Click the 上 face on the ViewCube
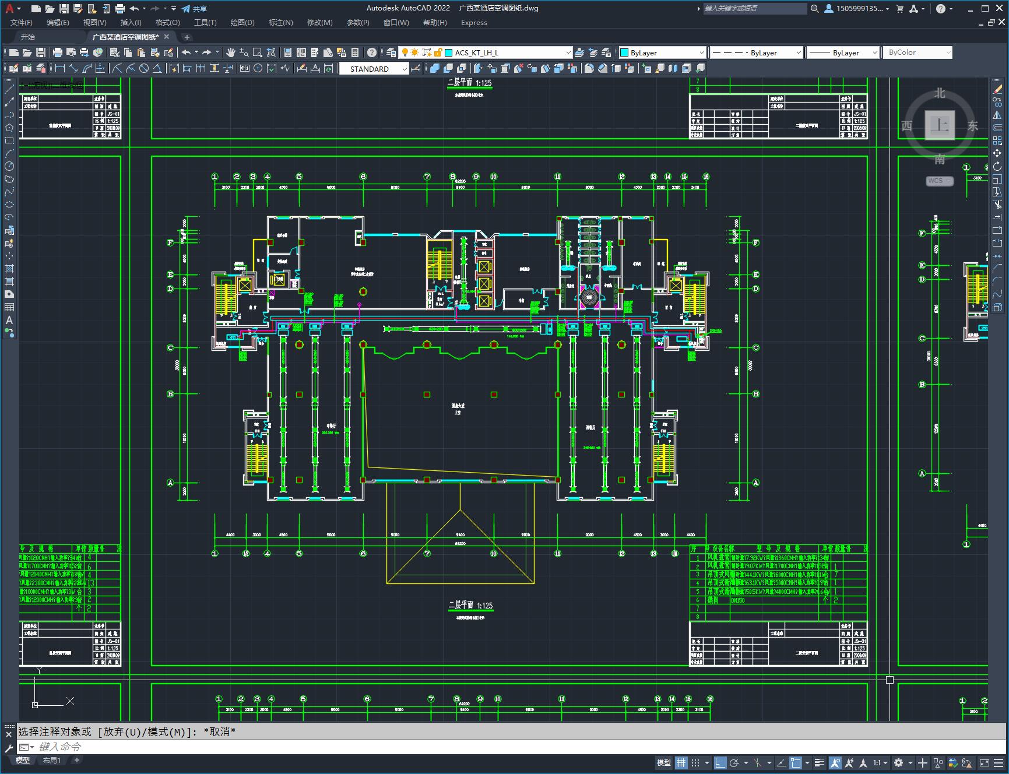This screenshot has width=1009, height=774. [x=940, y=125]
